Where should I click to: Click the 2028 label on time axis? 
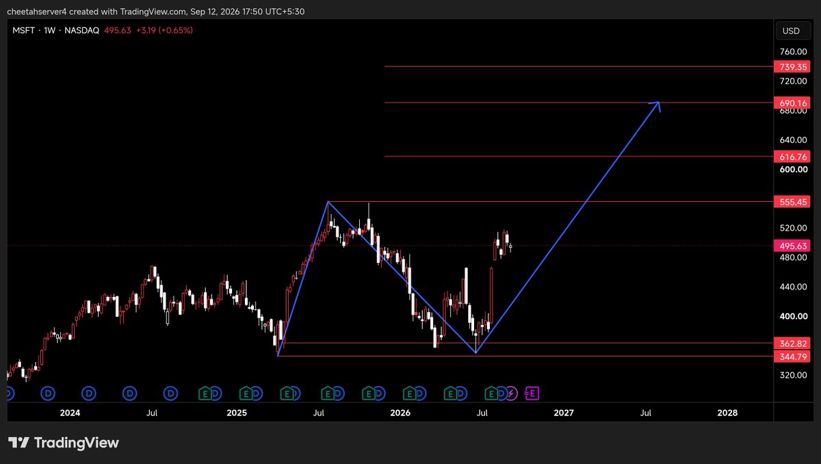click(727, 413)
